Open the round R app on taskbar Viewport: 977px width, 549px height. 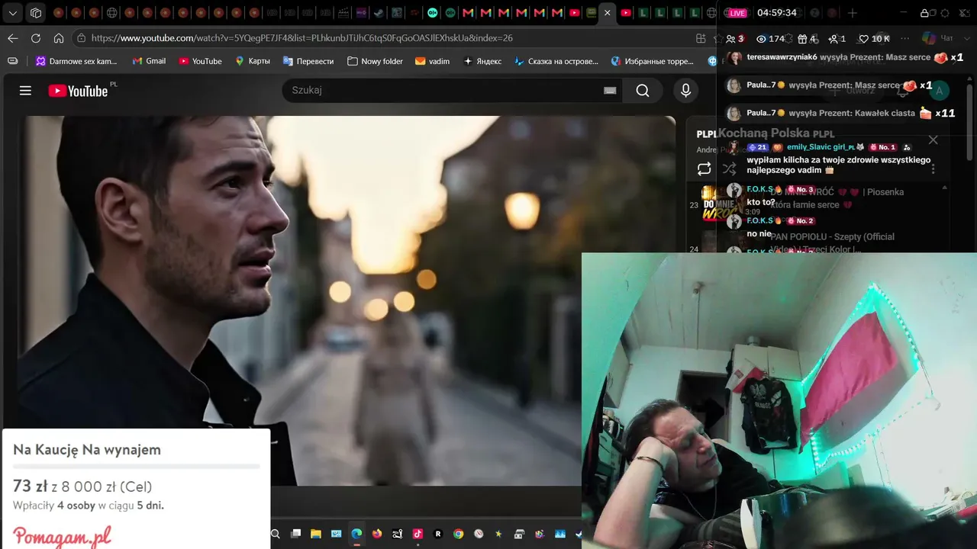coord(438,534)
